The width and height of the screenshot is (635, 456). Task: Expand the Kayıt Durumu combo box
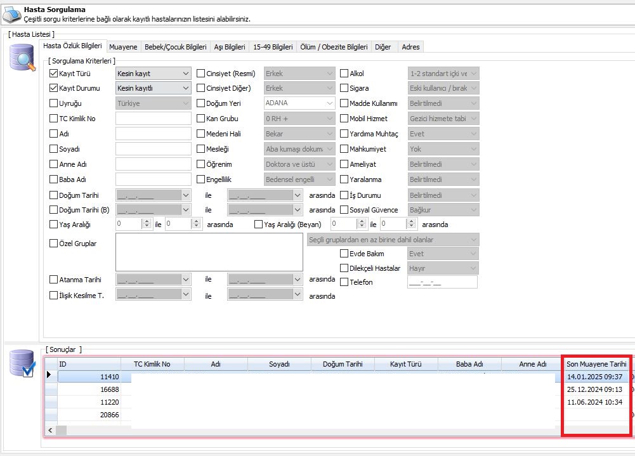click(x=185, y=89)
